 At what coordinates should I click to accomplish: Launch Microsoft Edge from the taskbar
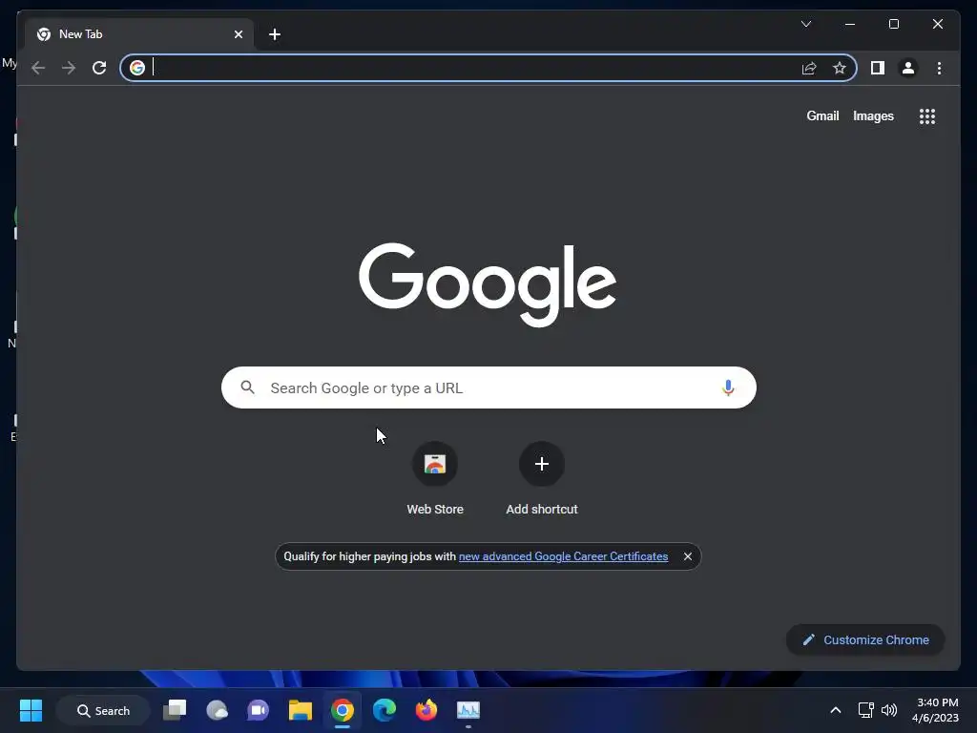384,710
